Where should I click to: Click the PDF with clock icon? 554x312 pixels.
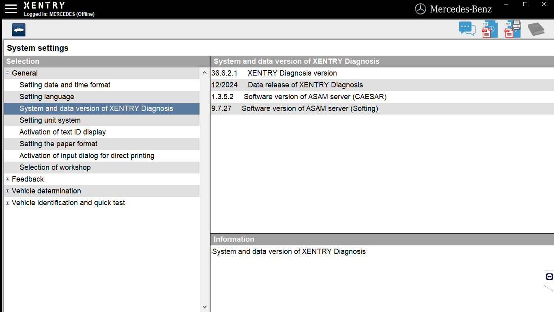[490, 29]
